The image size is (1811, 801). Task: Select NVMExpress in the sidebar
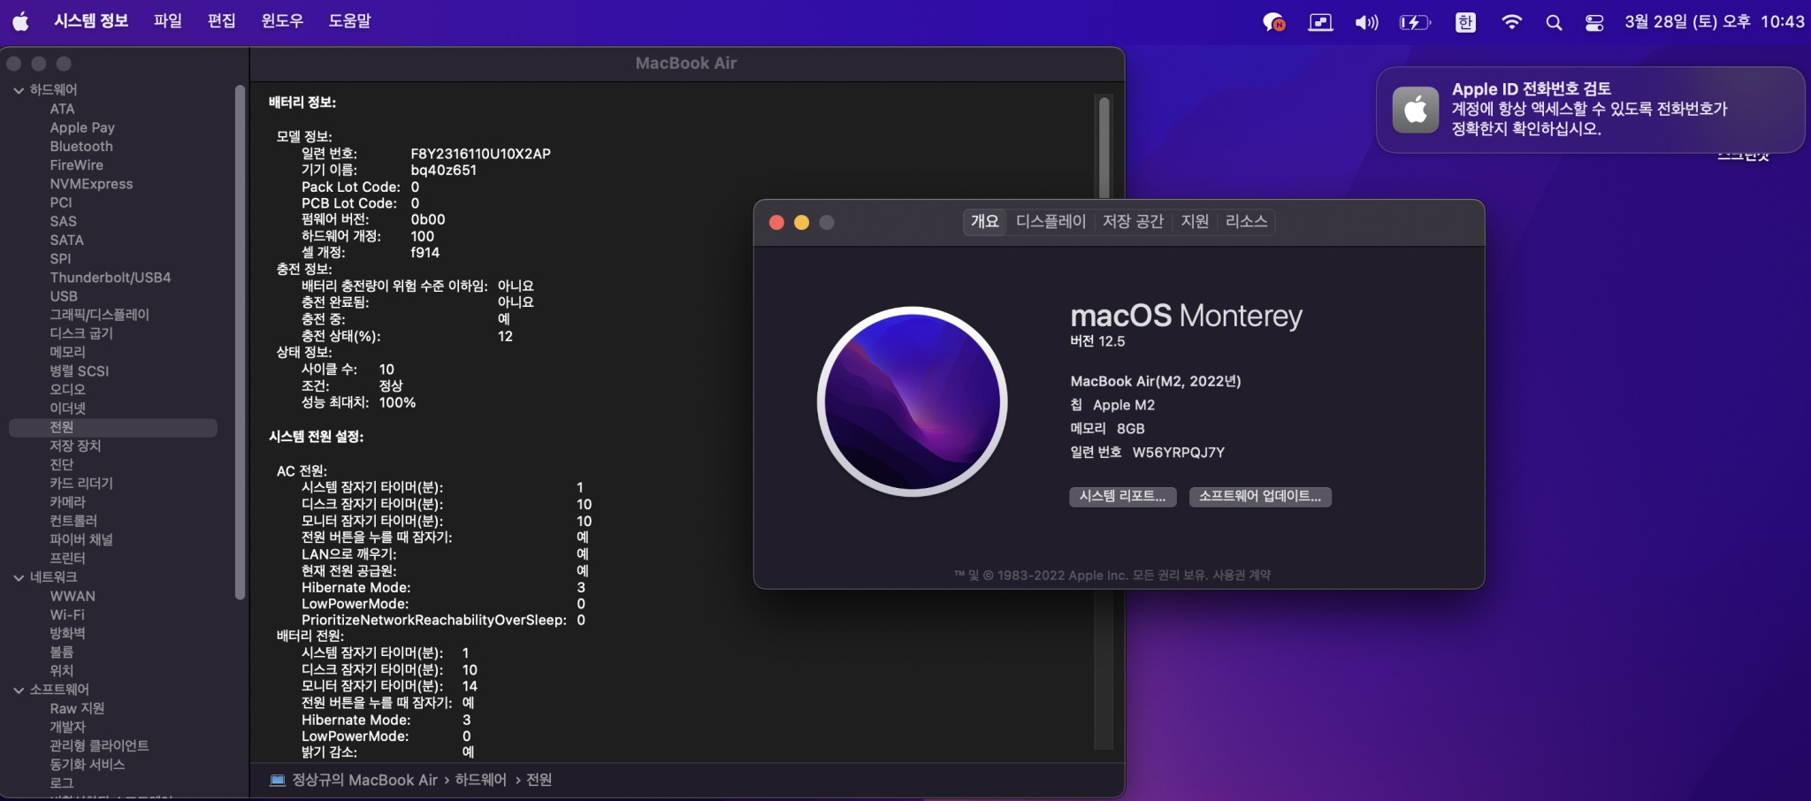click(91, 184)
